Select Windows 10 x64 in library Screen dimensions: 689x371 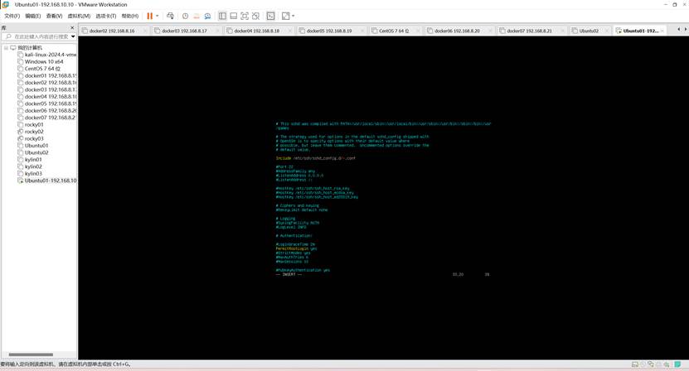coord(44,61)
